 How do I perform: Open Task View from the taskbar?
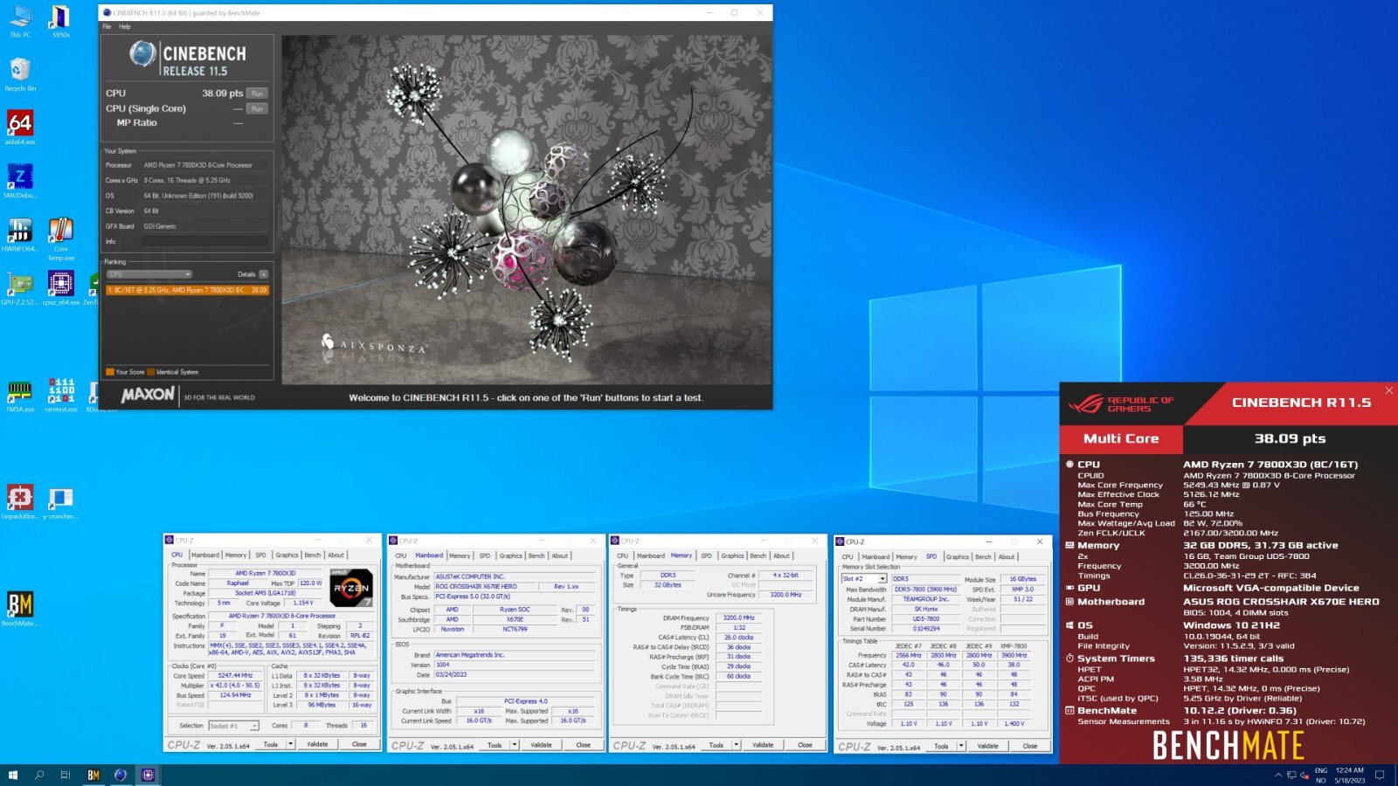point(66,775)
